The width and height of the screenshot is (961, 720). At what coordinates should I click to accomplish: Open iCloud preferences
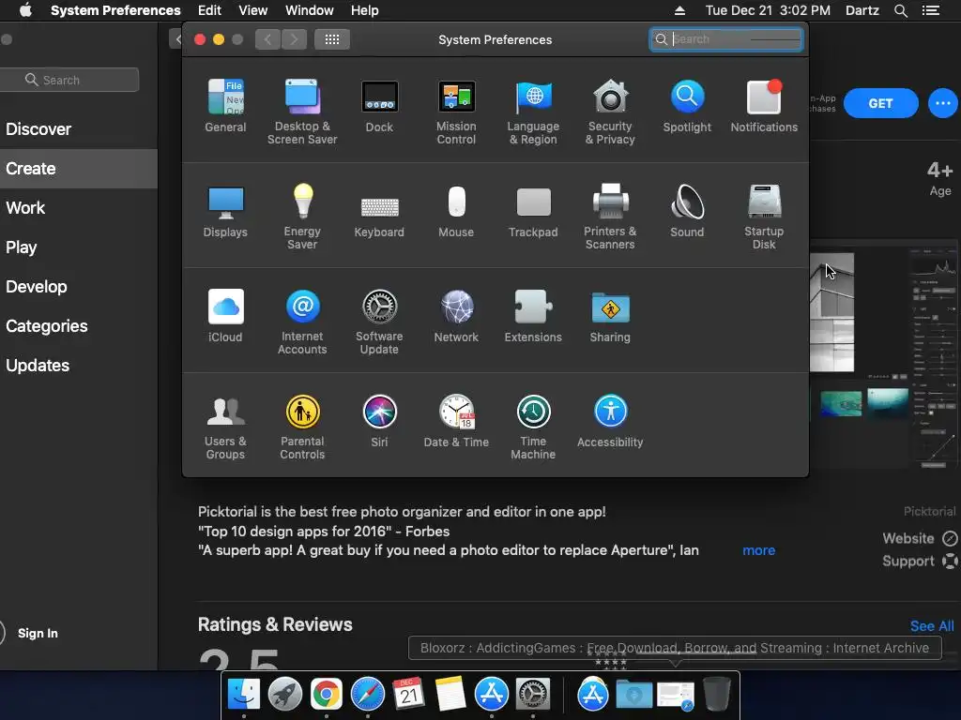(225, 317)
